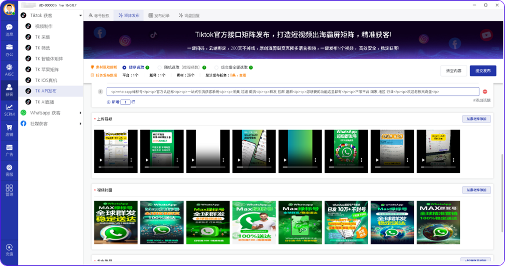Click the row count box next to 新增
The width and height of the screenshot is (505, 266).
point(125,102)
